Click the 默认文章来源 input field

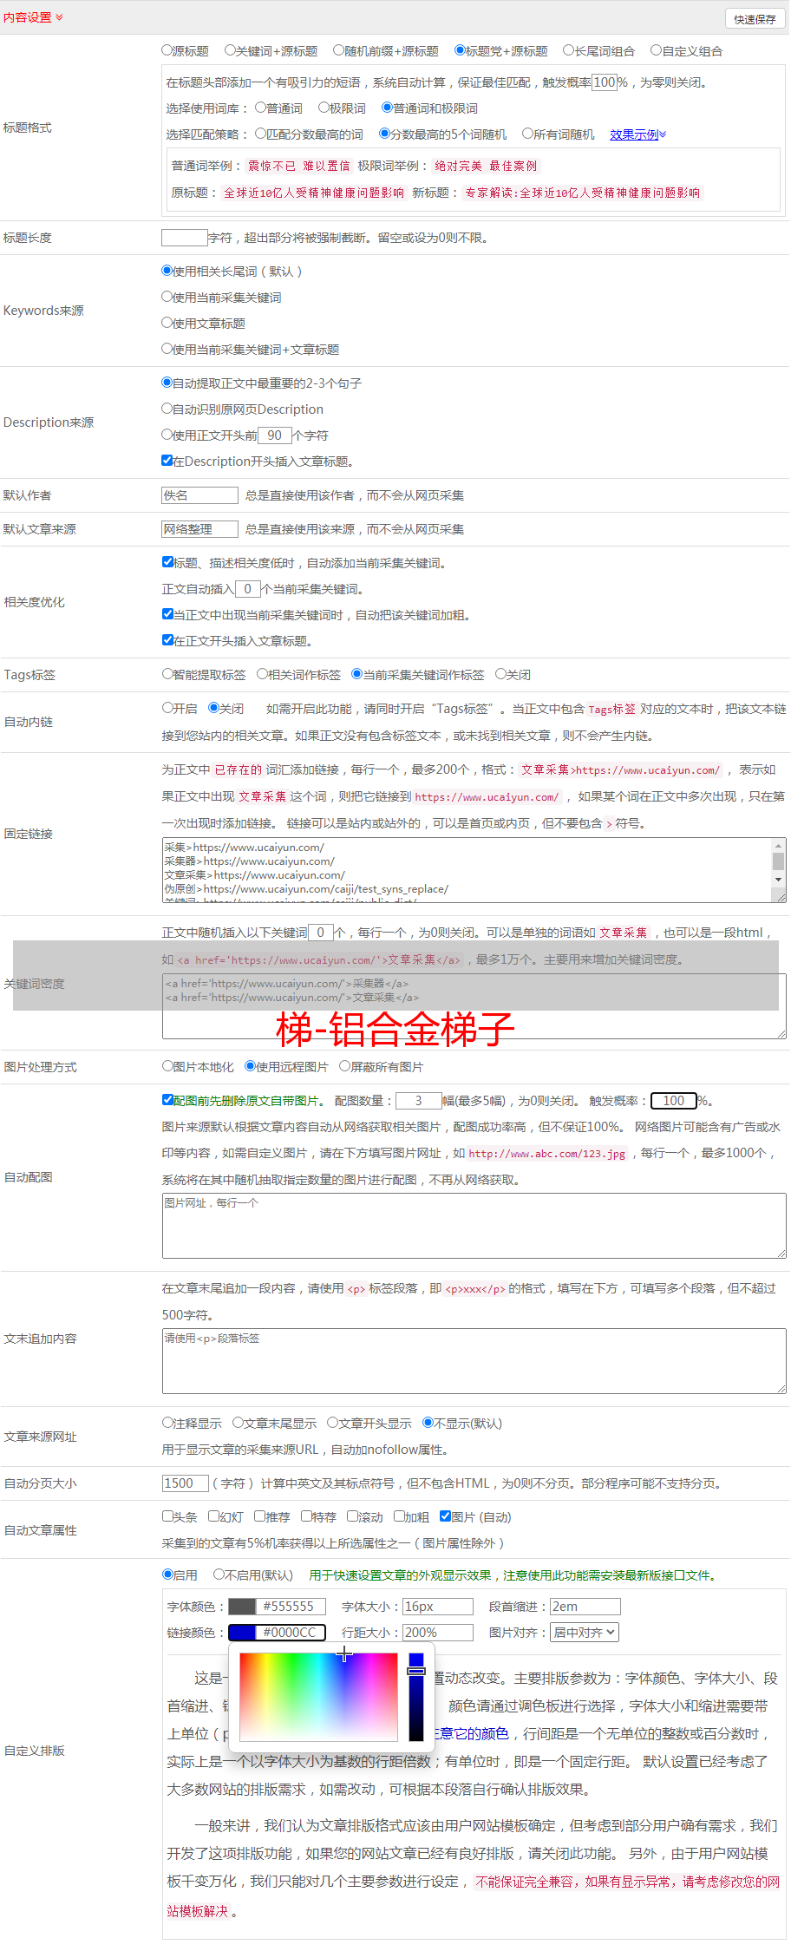point(199,529)
